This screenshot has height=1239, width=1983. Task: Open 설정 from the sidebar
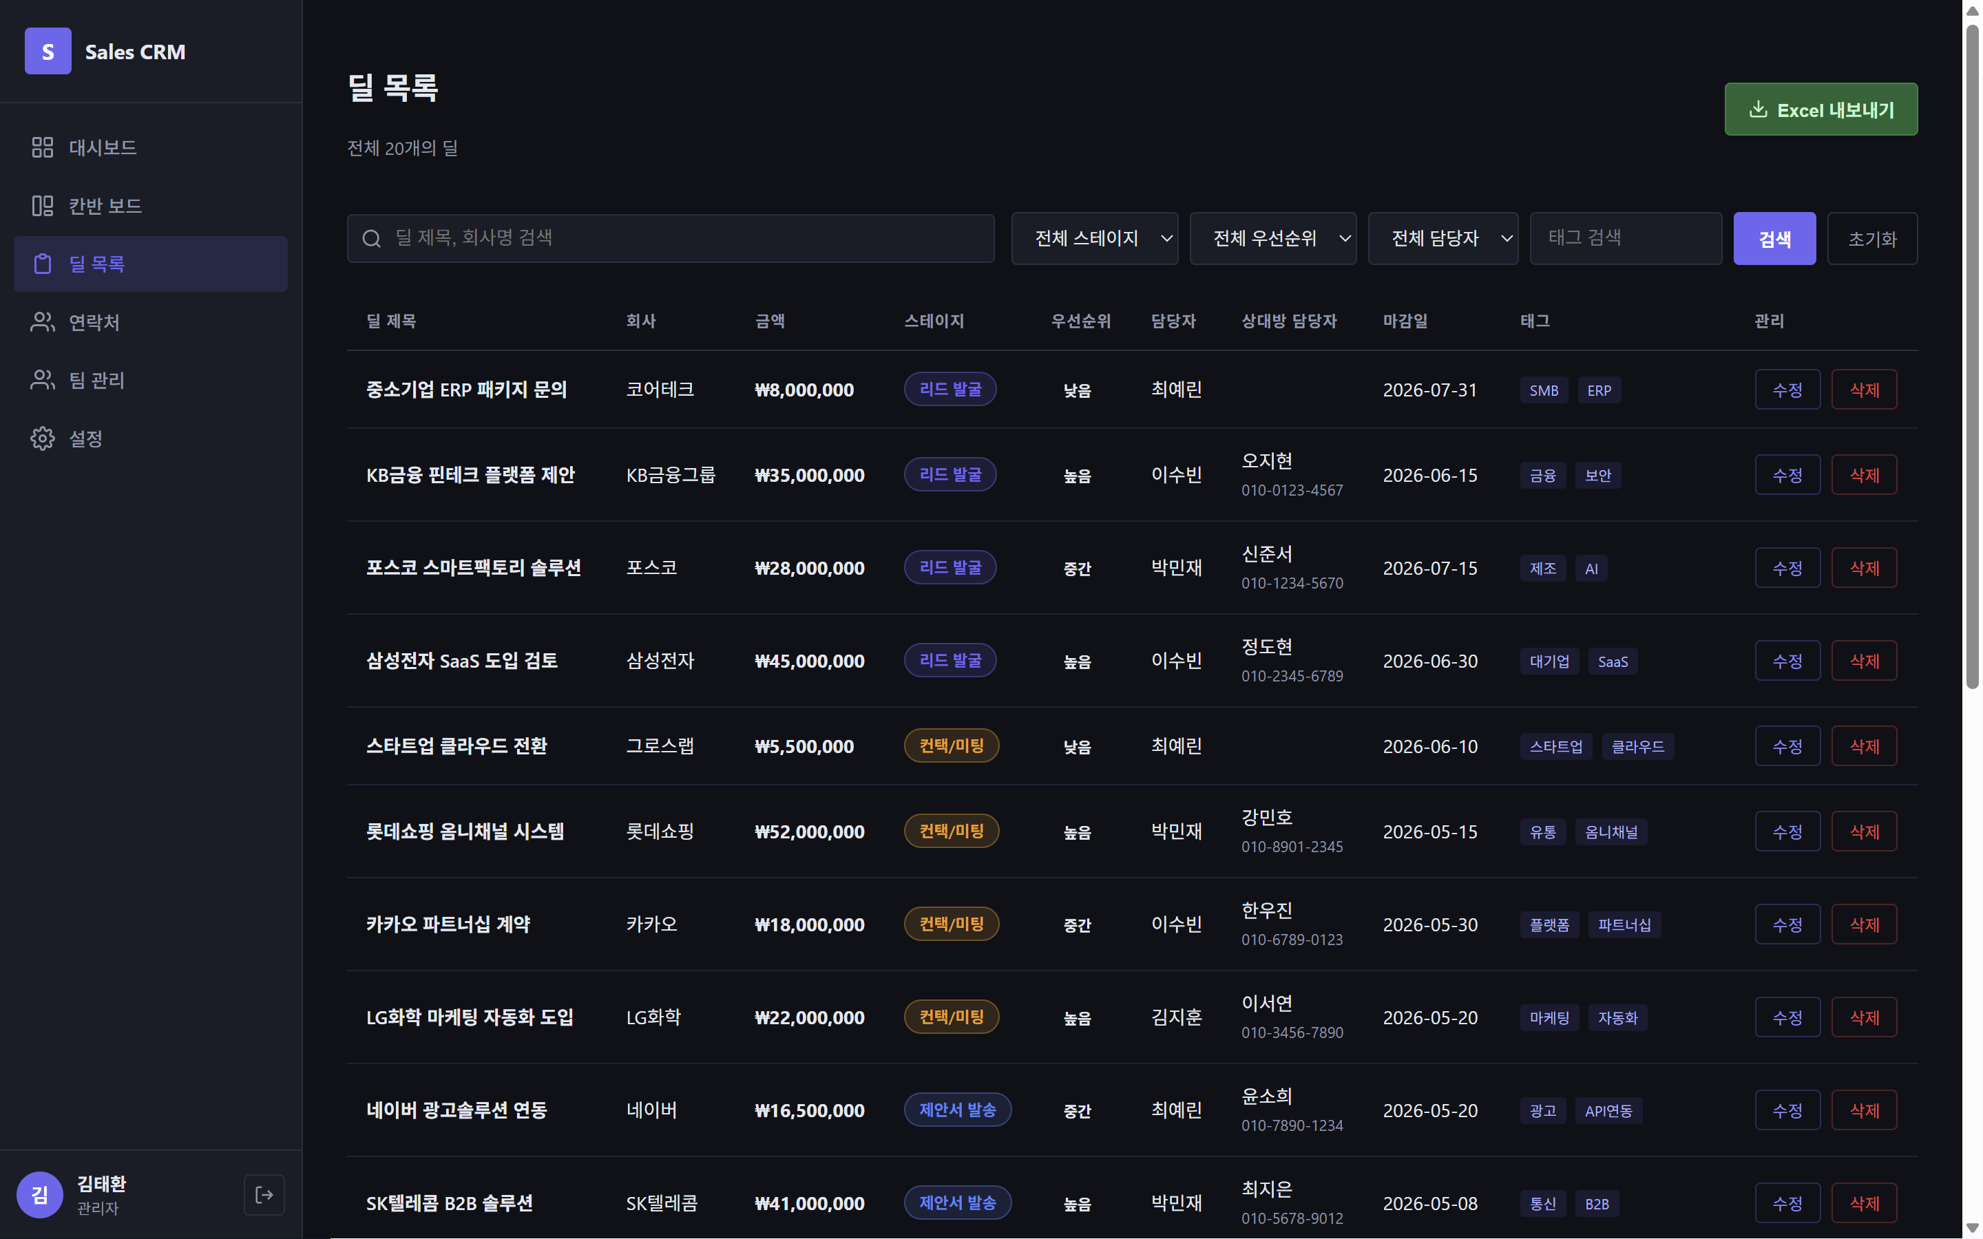151,438
